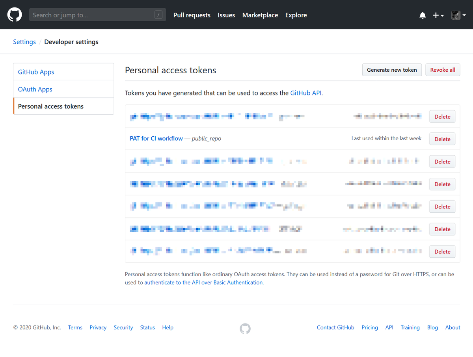
Task: Open the user avatar menu
Action: click(x=459, y=15)
